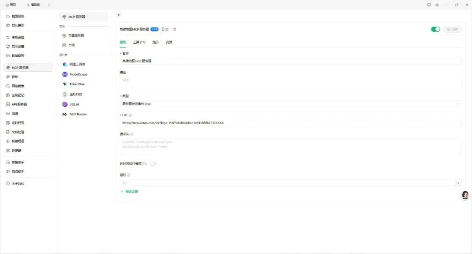Screen dimensions: 472x254
Task: Open the TokenFlux provider
Action: click(83, 84)
